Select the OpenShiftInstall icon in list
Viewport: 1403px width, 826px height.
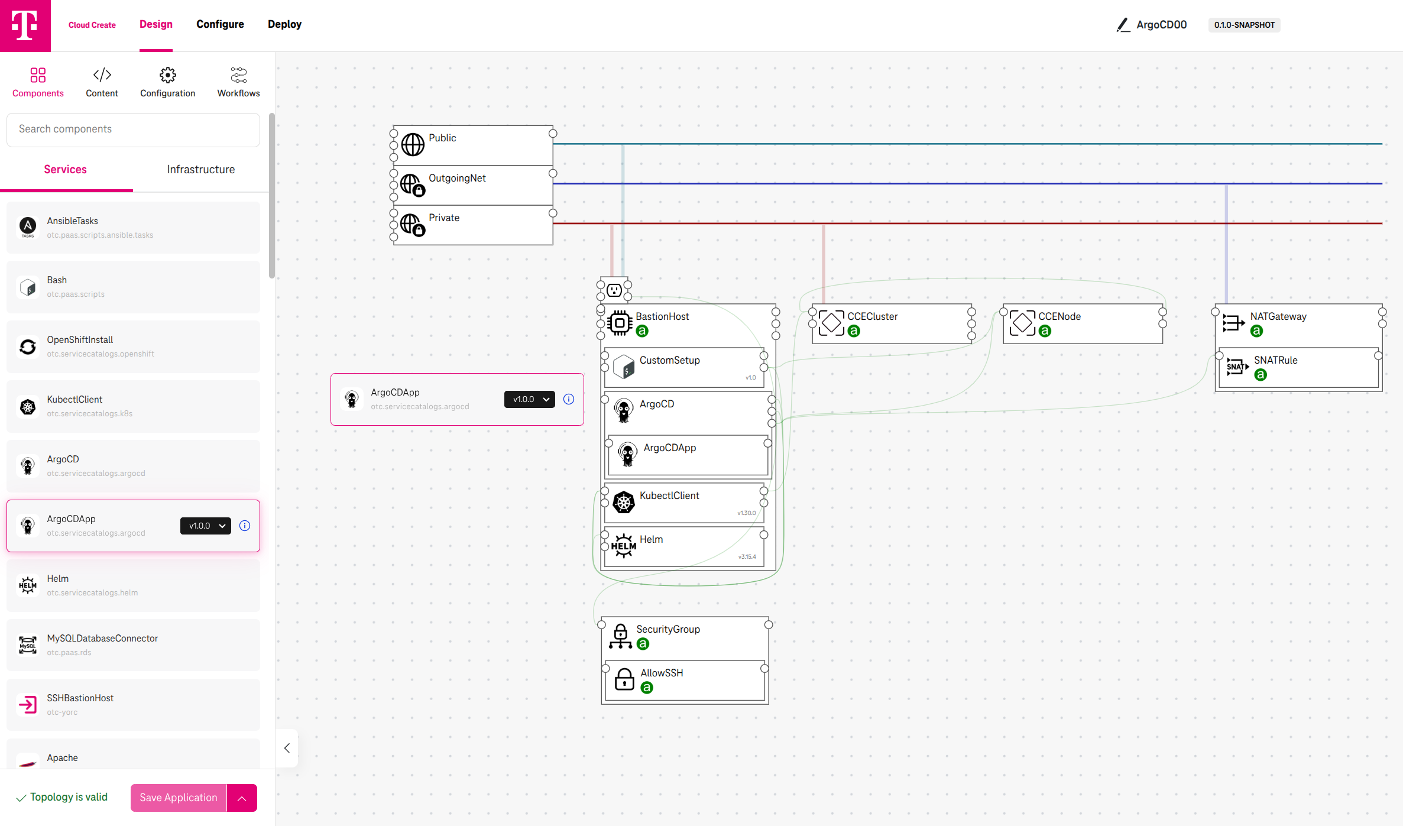coord(28,346)
